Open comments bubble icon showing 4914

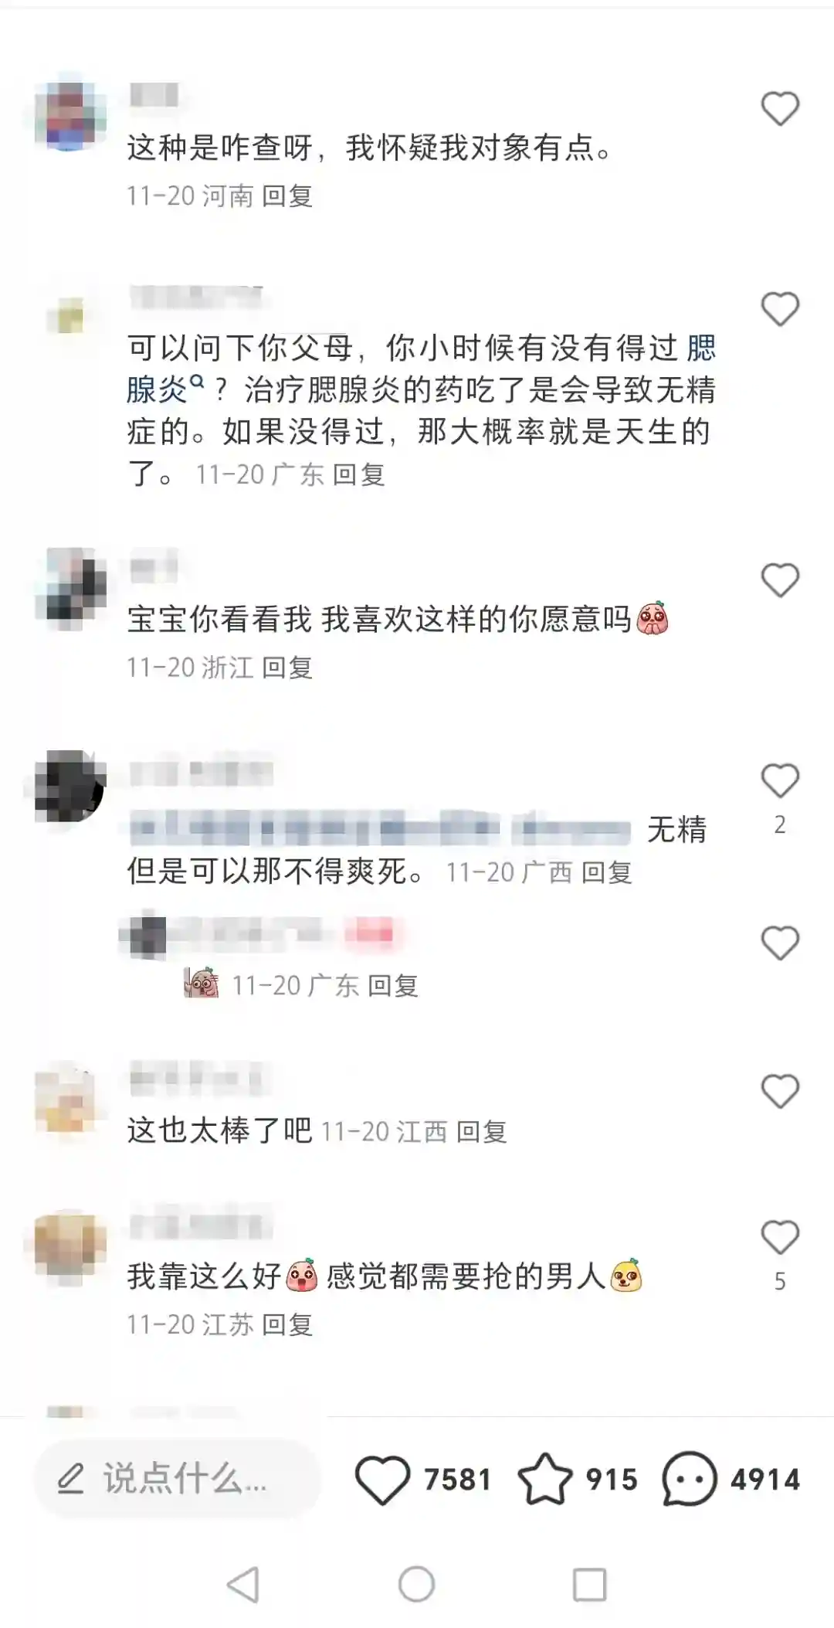689,1479
